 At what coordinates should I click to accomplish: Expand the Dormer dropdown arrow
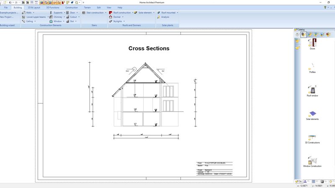click(x=123, y=17)
